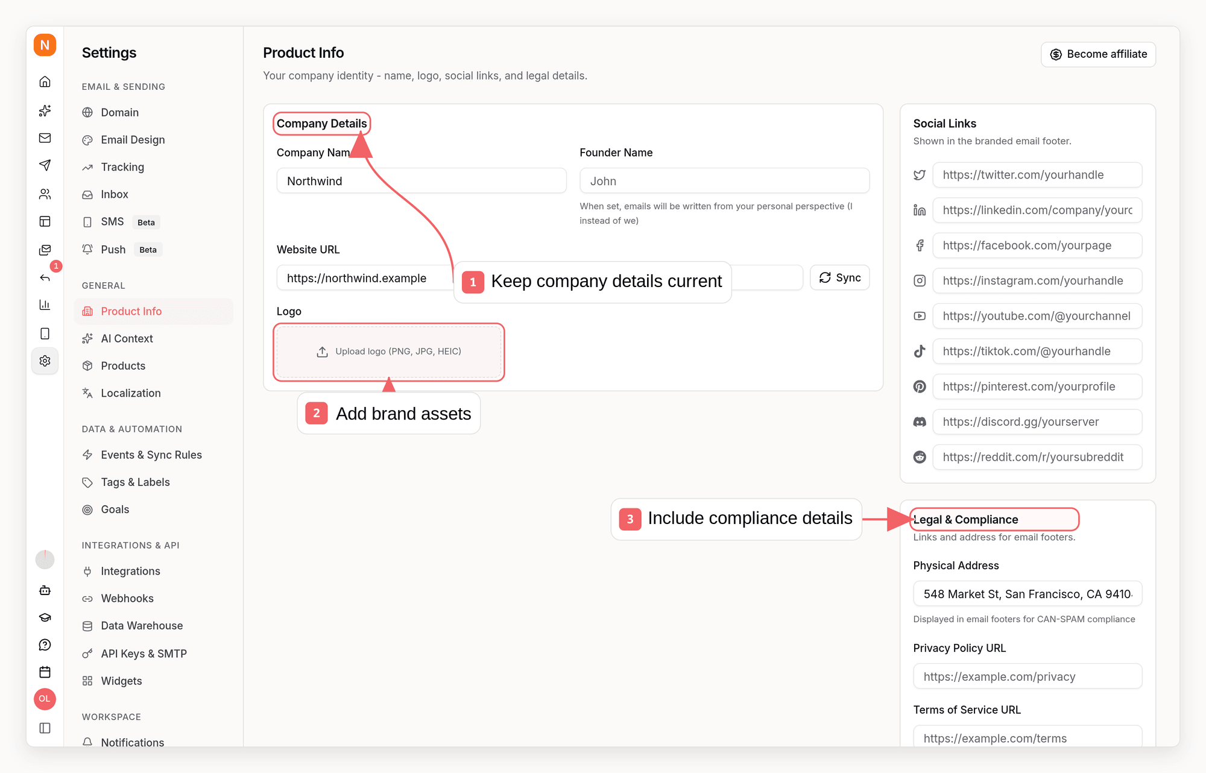This screenshot has height=773, width=1206.
Task: Focus the Founder Name field
Action: point(724,181)
